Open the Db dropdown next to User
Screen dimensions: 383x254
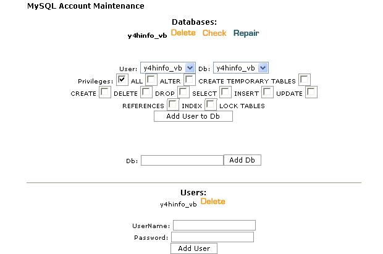(x=241, y=68)
